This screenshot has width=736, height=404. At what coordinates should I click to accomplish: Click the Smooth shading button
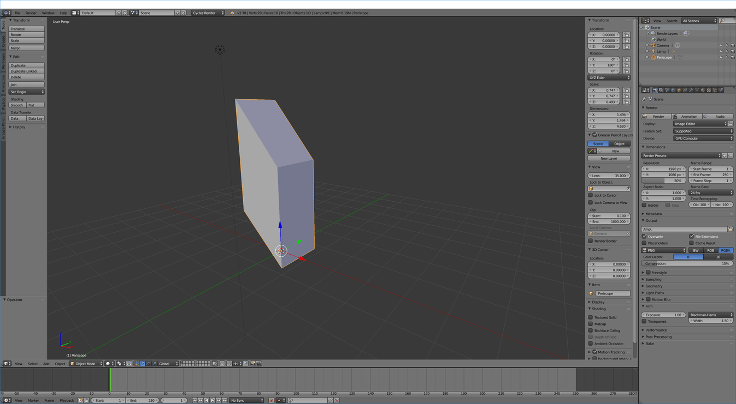pos(17,105)
